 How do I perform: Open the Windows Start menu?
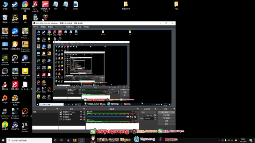point(3,140)
